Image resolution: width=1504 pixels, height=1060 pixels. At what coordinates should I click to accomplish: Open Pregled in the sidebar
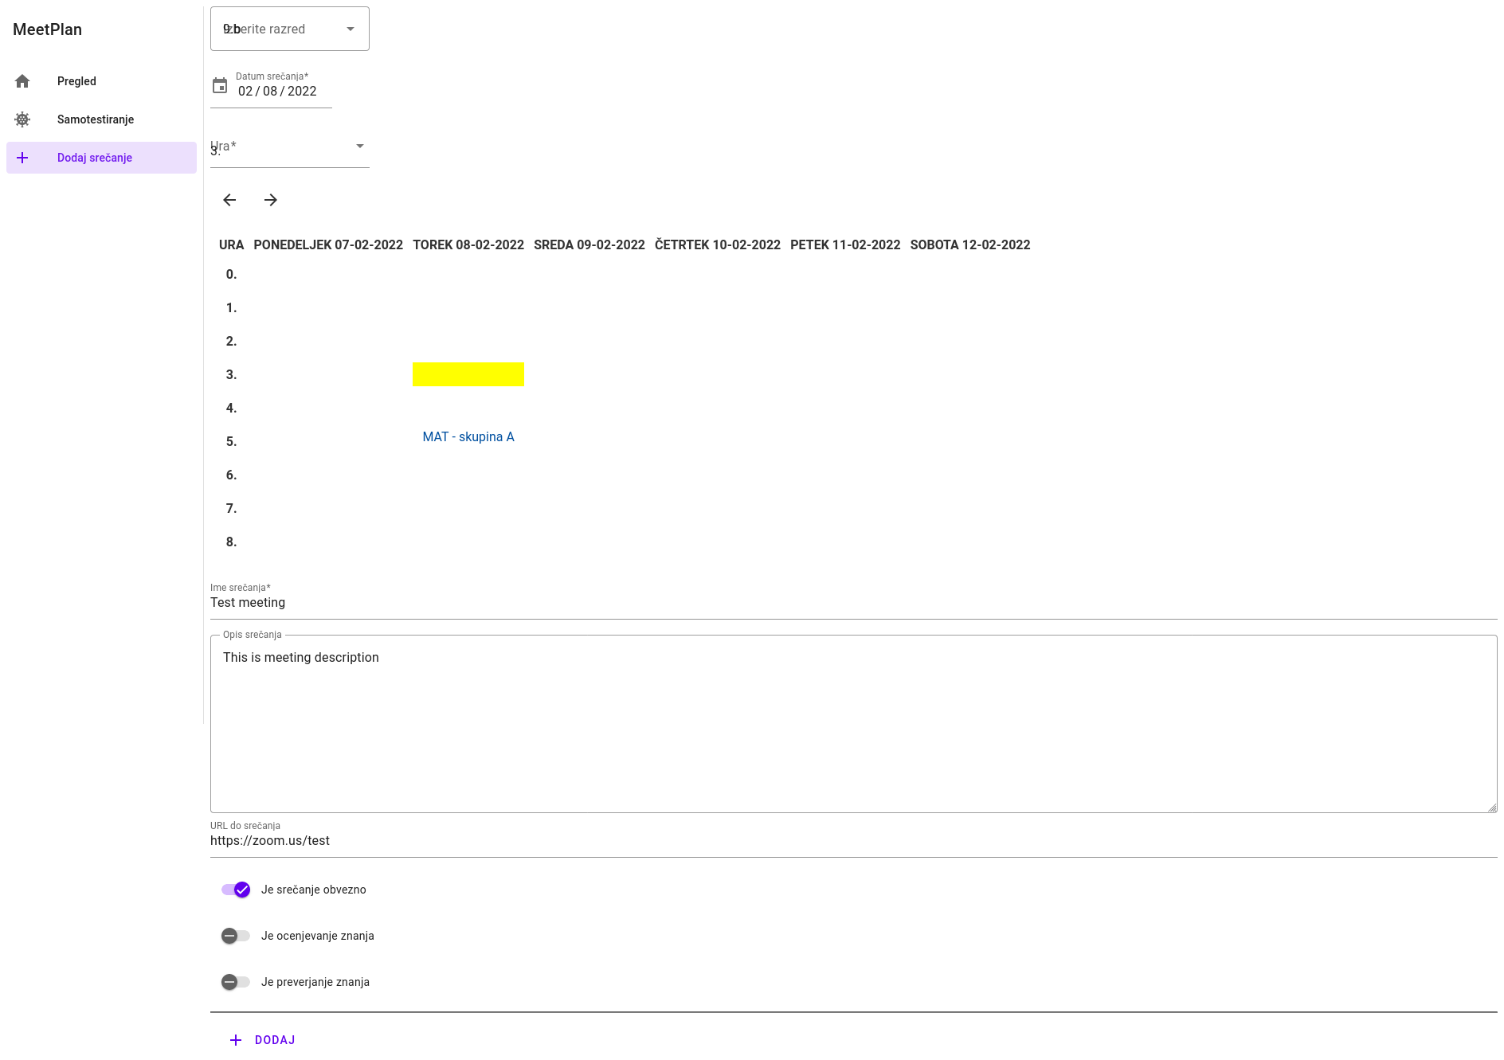coord(101,81)
